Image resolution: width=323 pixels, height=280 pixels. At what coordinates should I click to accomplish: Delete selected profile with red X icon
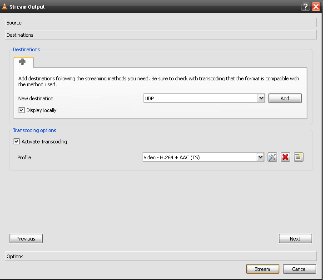pos(285,157)
